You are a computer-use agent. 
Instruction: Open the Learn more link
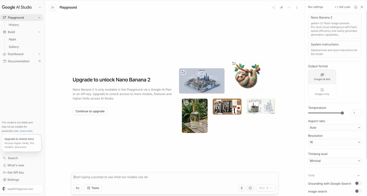coord(26,131)
